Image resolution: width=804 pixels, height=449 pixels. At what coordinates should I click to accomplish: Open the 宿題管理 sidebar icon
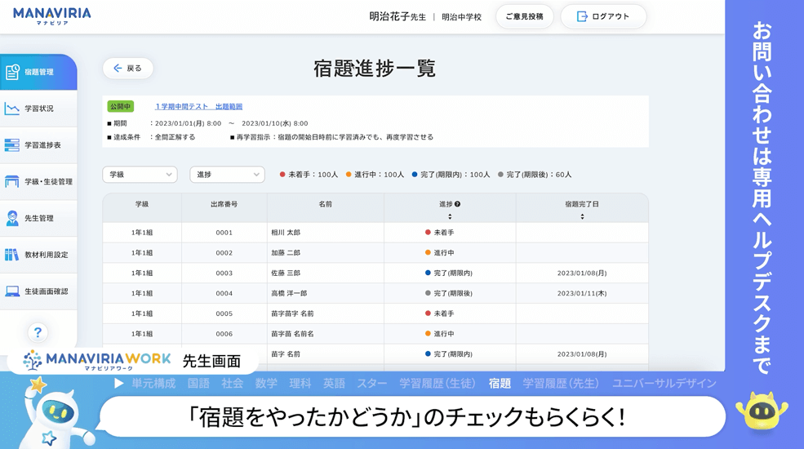pos(13,73)
